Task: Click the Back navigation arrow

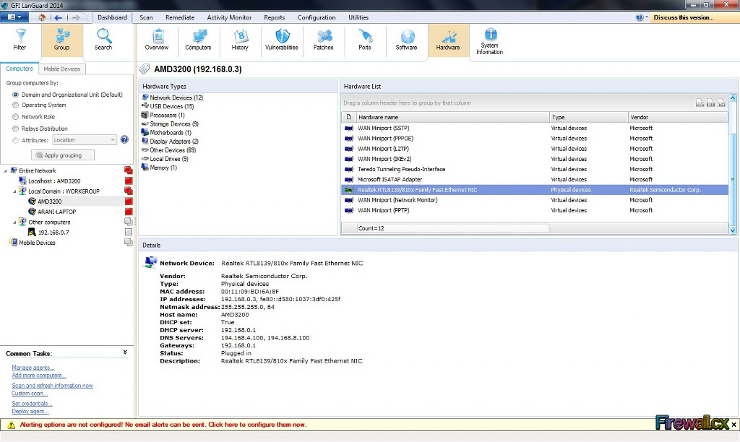Action: click(x=58, y=17)
